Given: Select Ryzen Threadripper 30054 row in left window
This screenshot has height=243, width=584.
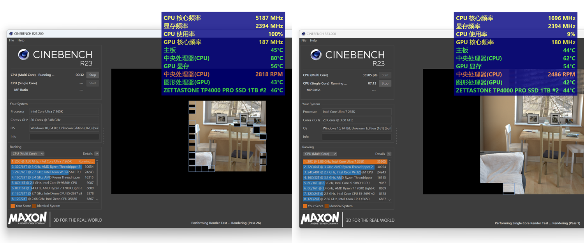Looking at the screenshot, I should point(53,167).
